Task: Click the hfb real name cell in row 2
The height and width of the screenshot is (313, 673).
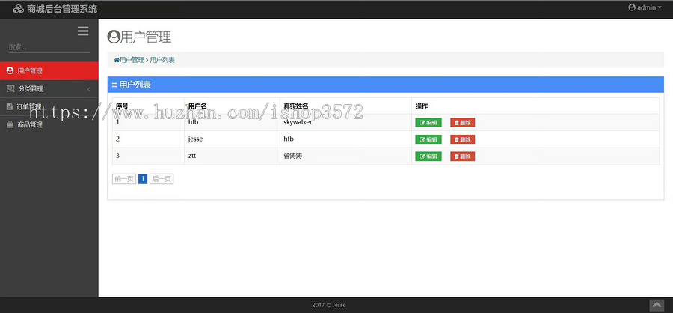Action: 345,139
